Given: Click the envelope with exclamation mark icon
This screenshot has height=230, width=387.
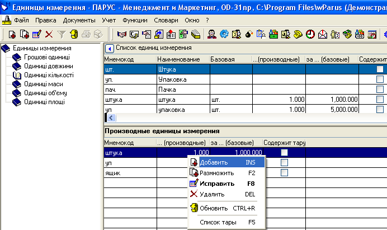Looking at the screenshot, I should coord(323,34).
